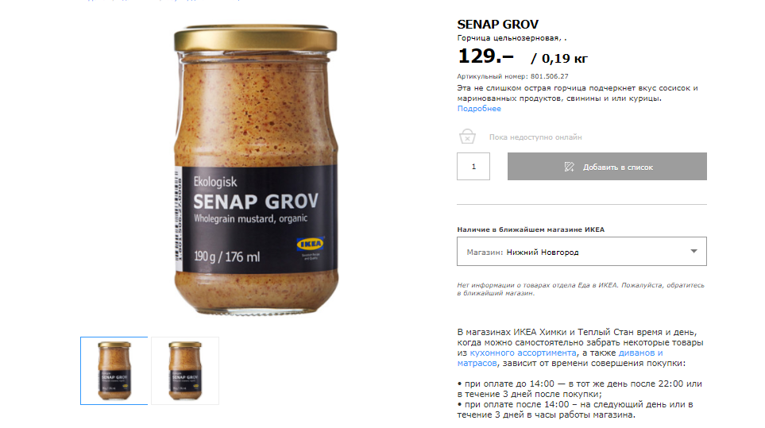Click the quantity input field

tap(473, 167)
